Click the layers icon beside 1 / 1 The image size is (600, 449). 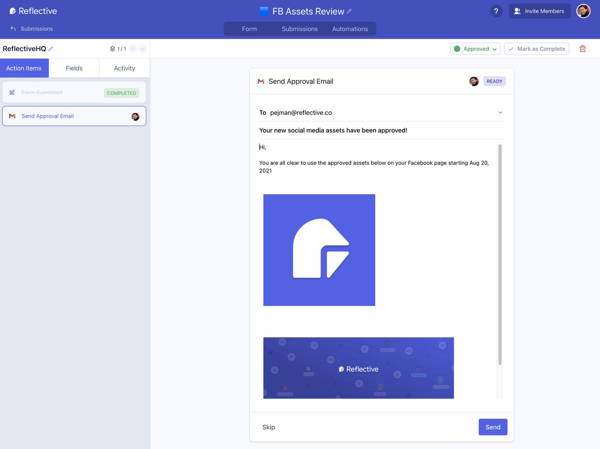(112, 49)
